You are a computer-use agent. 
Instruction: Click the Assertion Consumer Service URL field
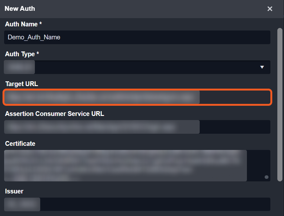pos(137,127)
